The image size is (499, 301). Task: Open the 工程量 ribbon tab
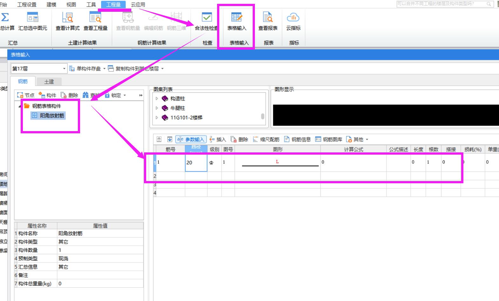click(x=113, y=4)
